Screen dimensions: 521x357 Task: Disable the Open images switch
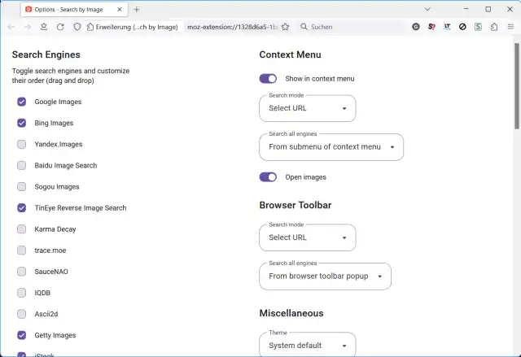pos(268,176)
